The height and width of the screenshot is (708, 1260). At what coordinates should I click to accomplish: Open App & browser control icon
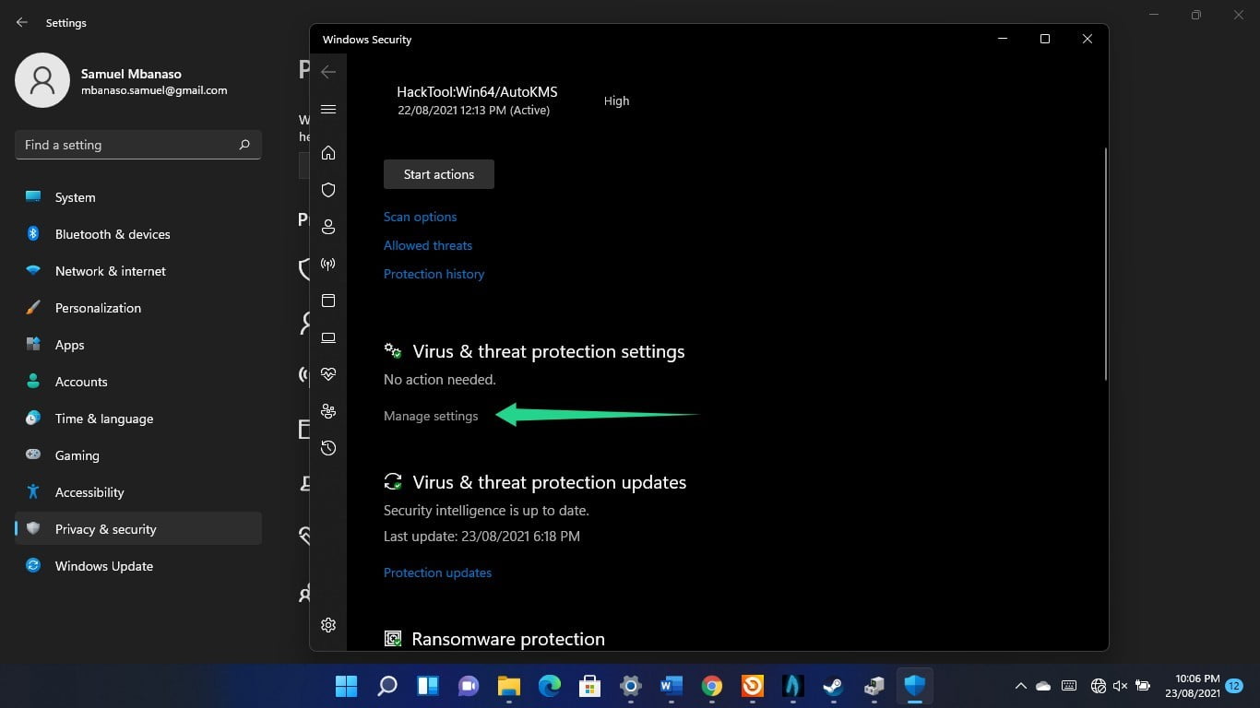click(328, 301)
